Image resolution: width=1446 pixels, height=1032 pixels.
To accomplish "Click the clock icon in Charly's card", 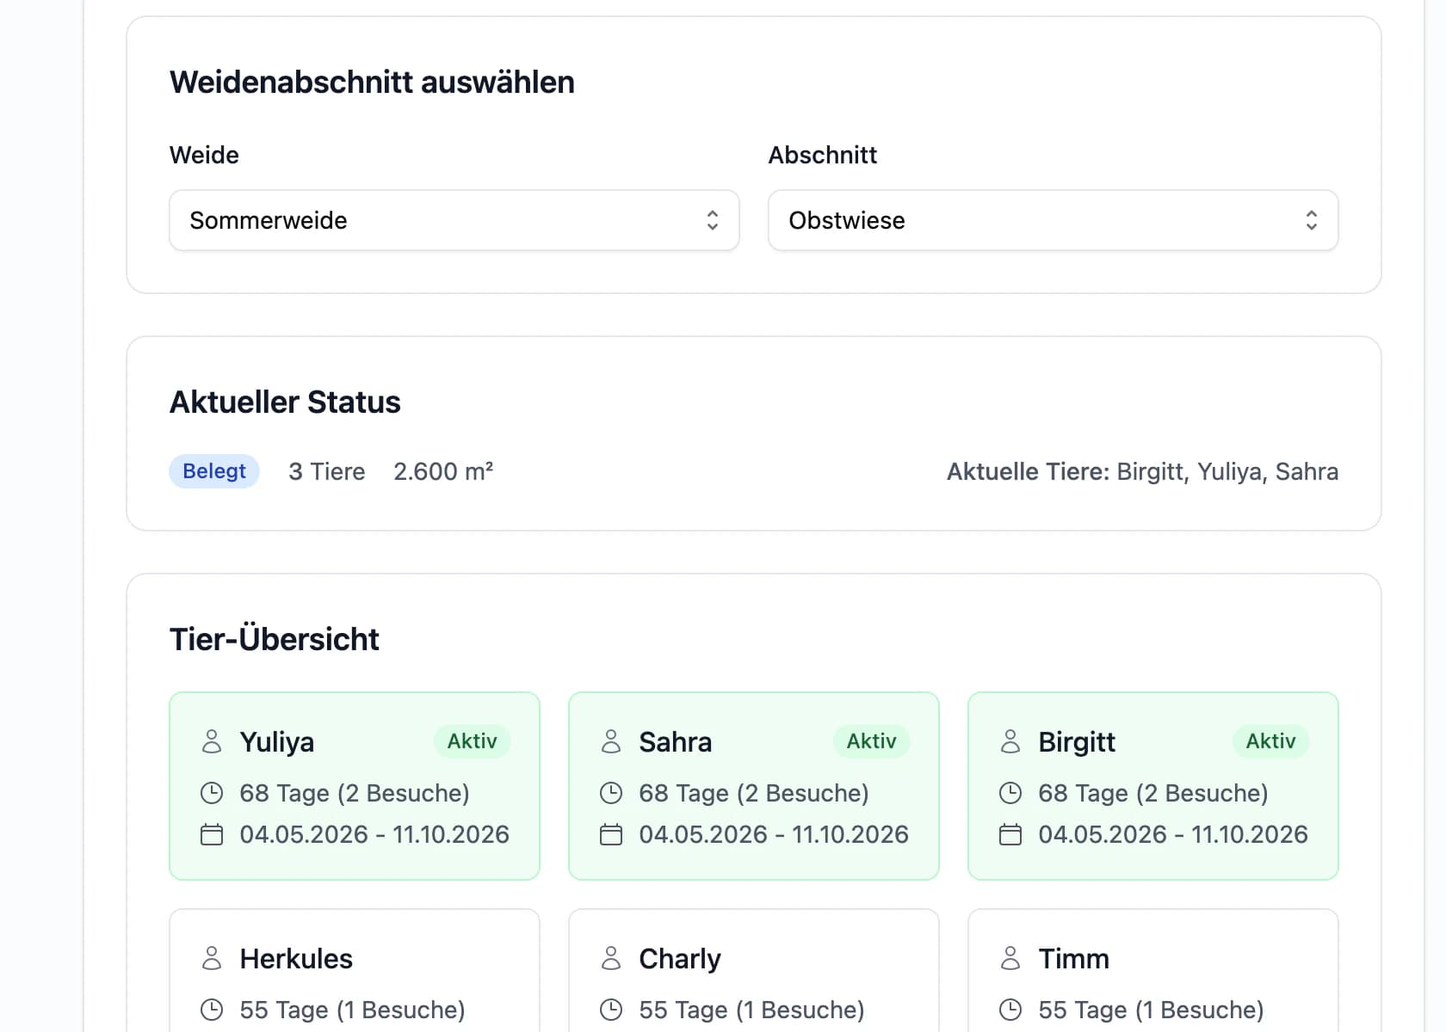I will [611, 1010].
